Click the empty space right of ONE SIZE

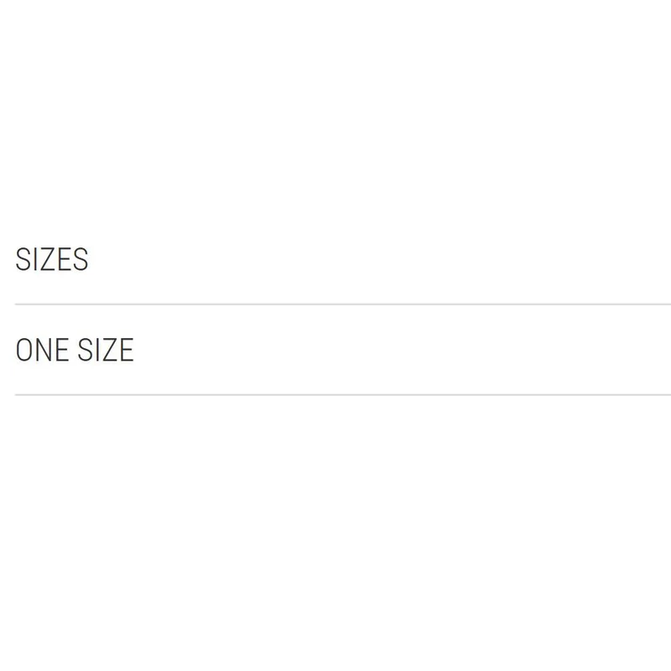(x=403, y=350)
